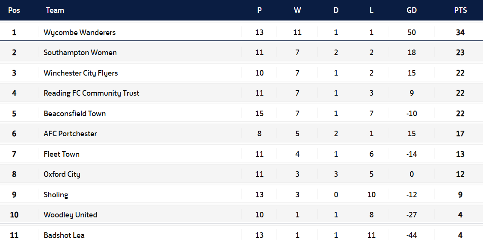Click the PTS column header
This screenshot has width=483, height=240.
click(x=460, y=10)
